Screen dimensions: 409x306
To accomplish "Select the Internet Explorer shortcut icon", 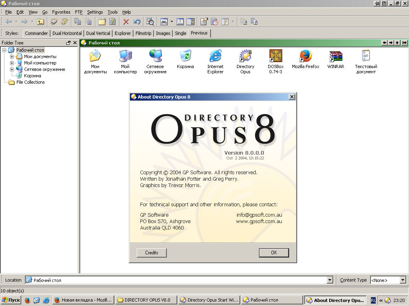I will click(x=215, y=62).
